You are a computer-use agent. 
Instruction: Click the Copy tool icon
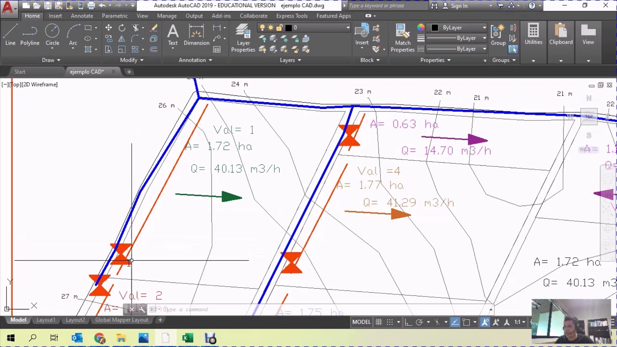(108, 39)
